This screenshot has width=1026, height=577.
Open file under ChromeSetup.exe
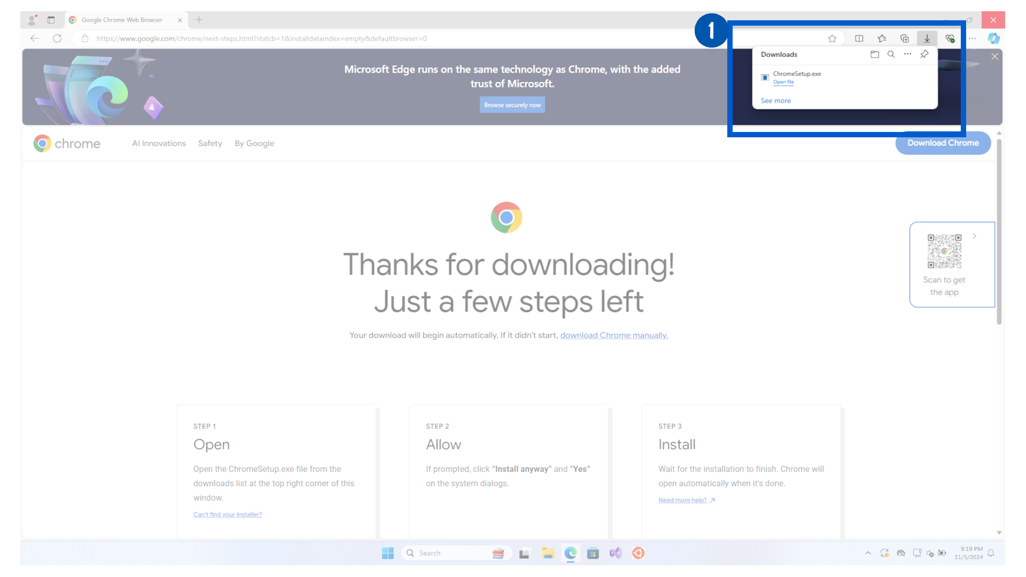point(783,82)
